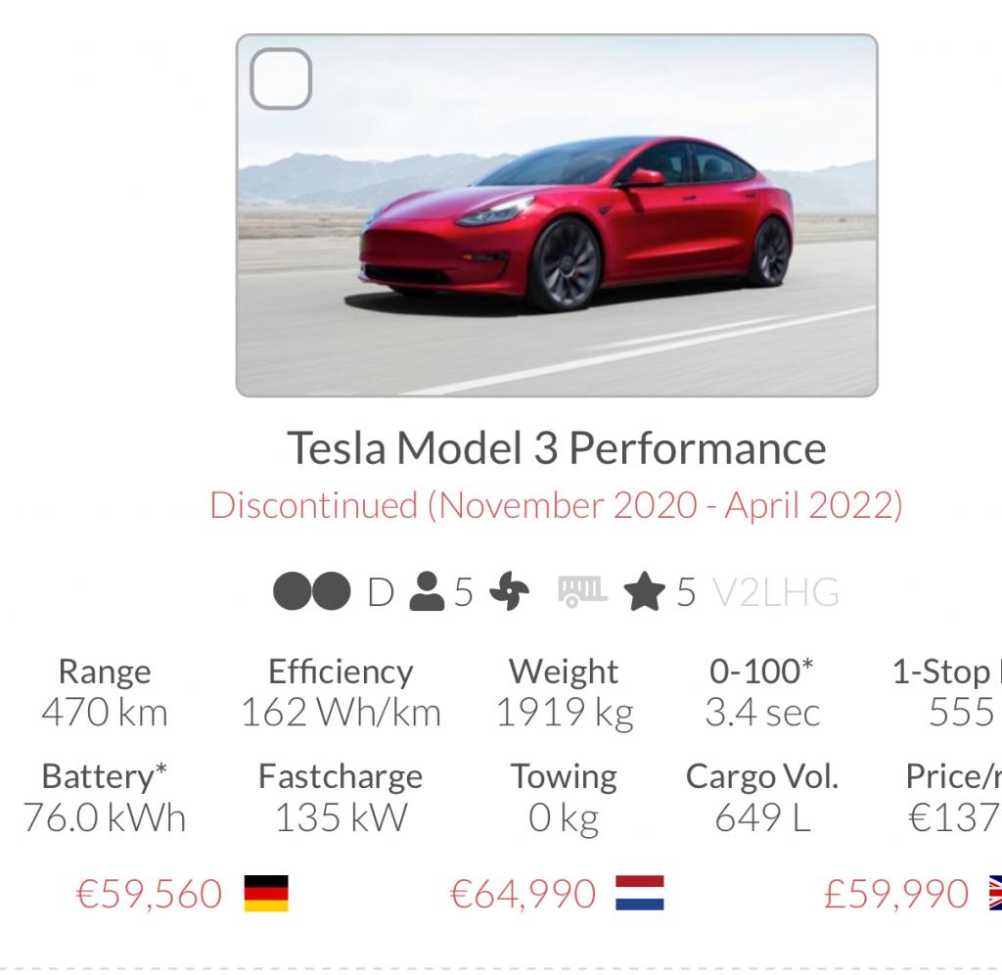Click the all-wheel drive two-circles icon
This screenshot has height=975, width=1002.
tap(312, 590)
